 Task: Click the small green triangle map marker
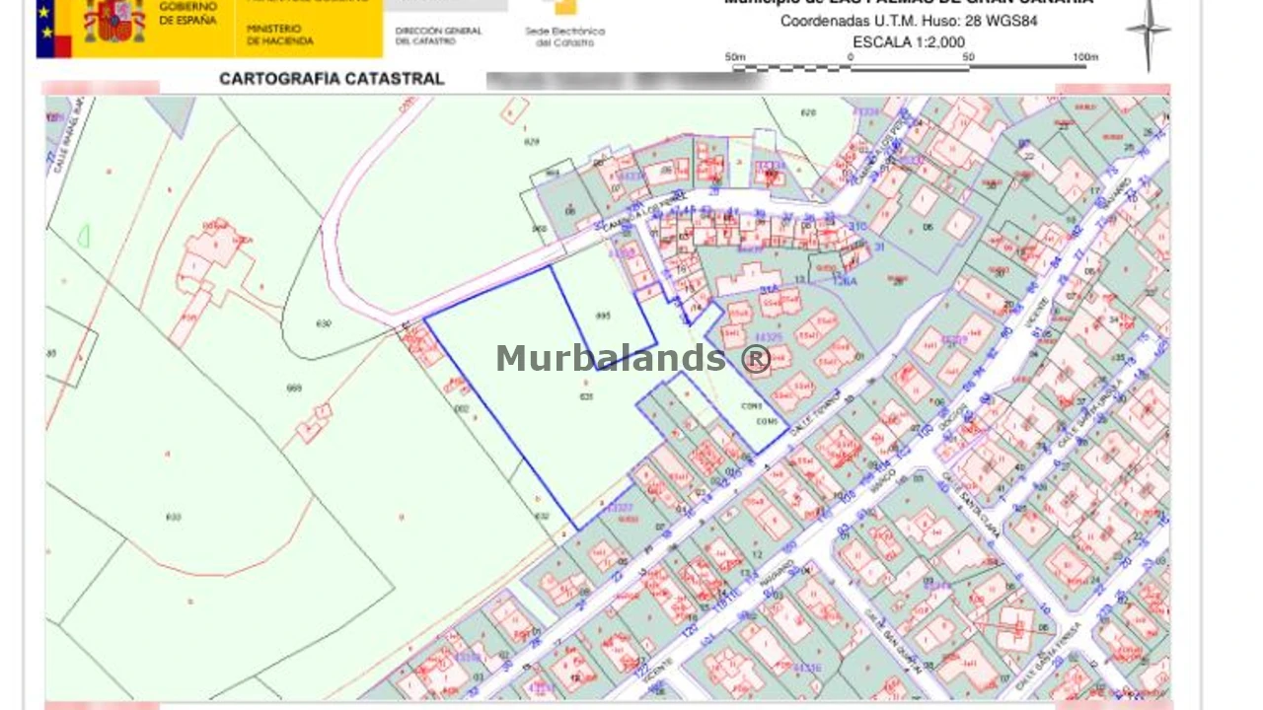[84, 236]
